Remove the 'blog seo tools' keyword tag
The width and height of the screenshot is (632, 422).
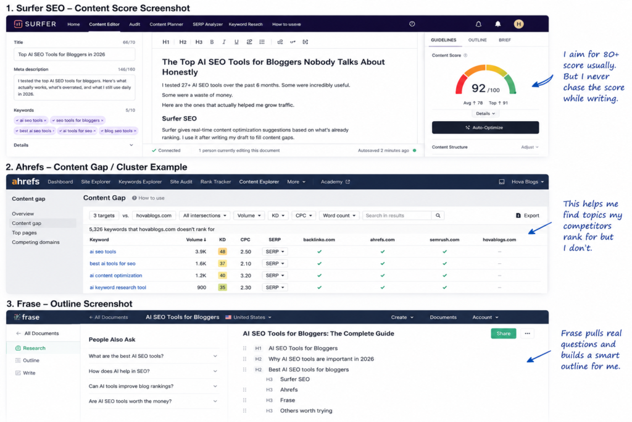[x=135, y=131]
